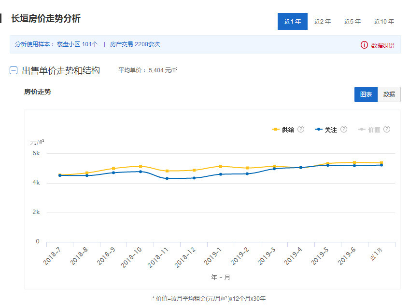Click the 房产交易 2208套次 text
The height and width of the screenshot is (306, 409).
click(135, 44)
